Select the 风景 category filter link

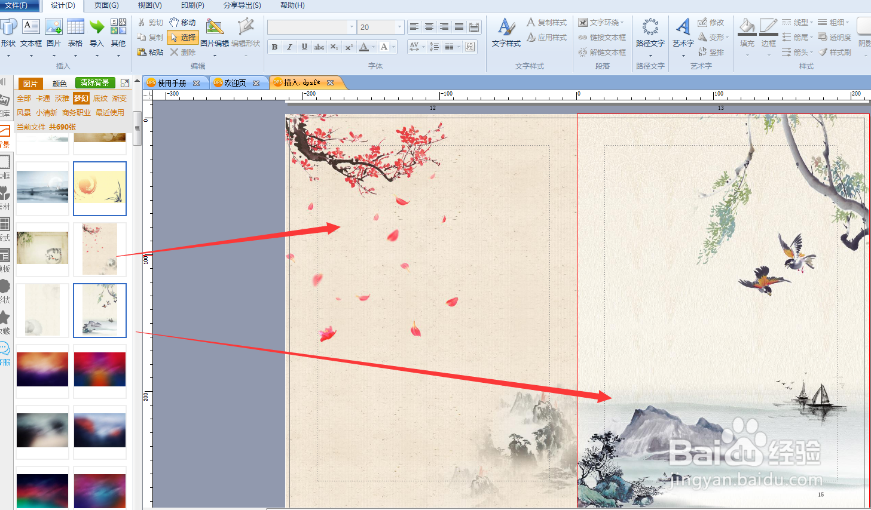(x=24, y=112)
